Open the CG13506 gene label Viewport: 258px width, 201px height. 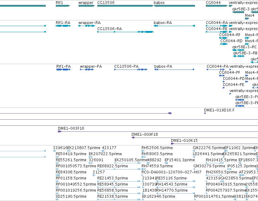[x=106, y=3]
